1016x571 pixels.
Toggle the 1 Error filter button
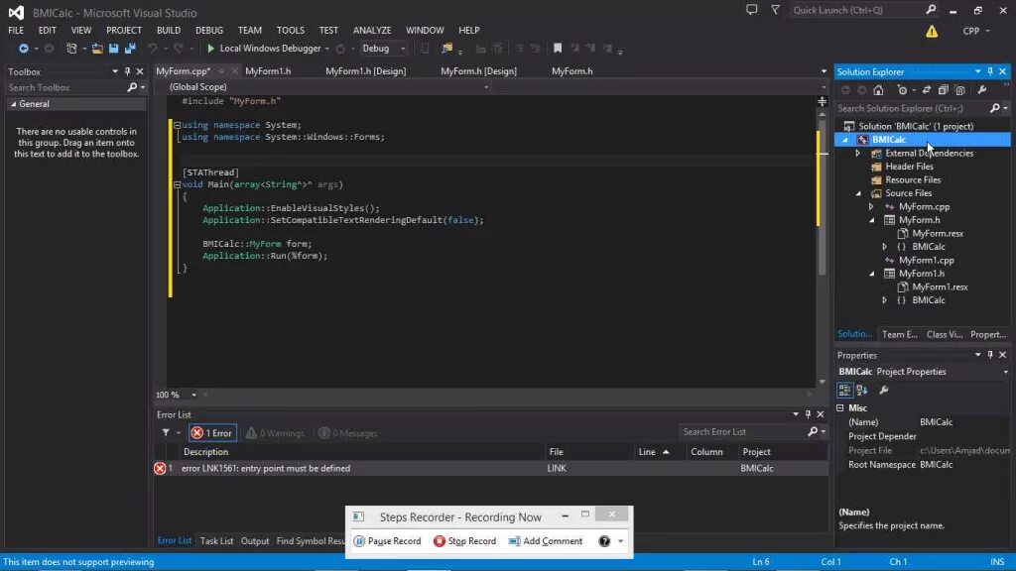click(212, 432)
